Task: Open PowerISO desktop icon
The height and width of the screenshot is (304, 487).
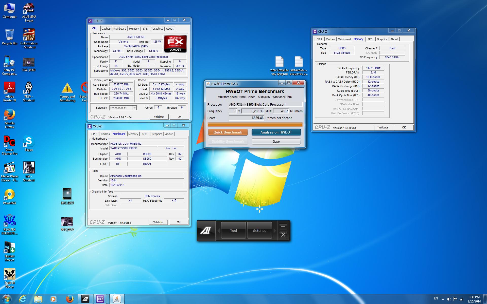Action: click(10, 196)
